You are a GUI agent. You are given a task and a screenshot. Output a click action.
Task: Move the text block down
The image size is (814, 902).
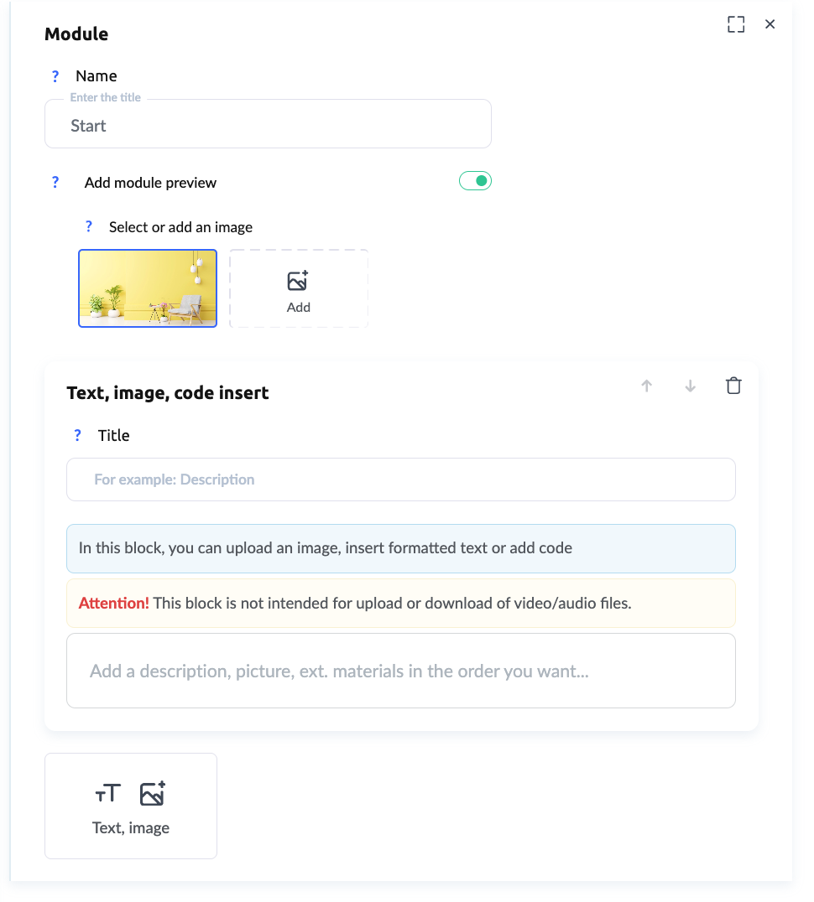(690, 386)
